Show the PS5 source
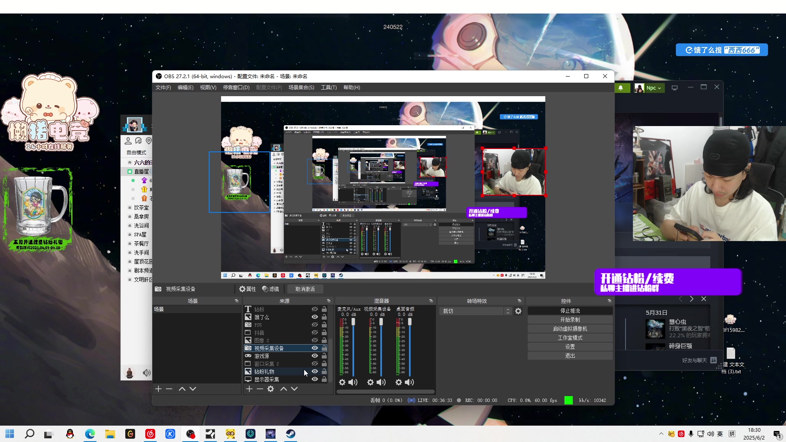786x442 pixels. coord(315,325)
